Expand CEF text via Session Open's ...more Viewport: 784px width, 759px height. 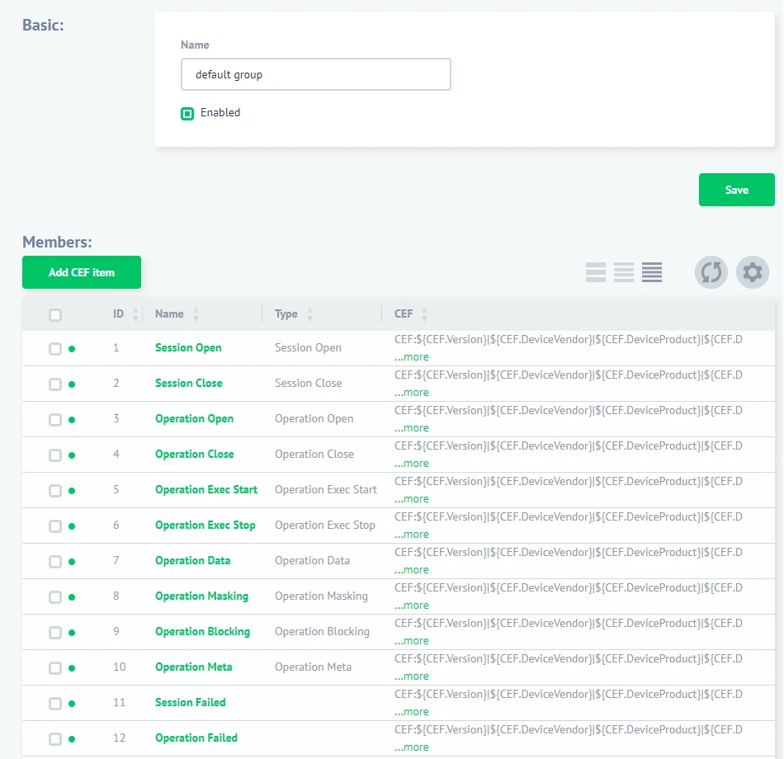click(x=412, y=357)
